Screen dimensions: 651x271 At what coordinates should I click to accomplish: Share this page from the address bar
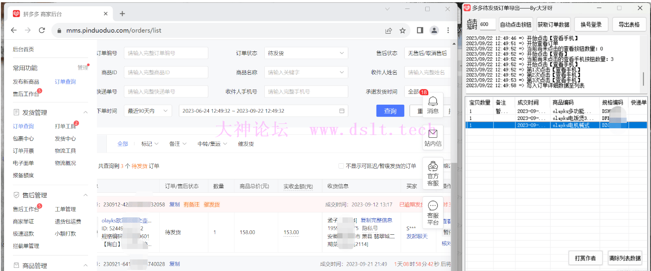(x=389, y=30)
